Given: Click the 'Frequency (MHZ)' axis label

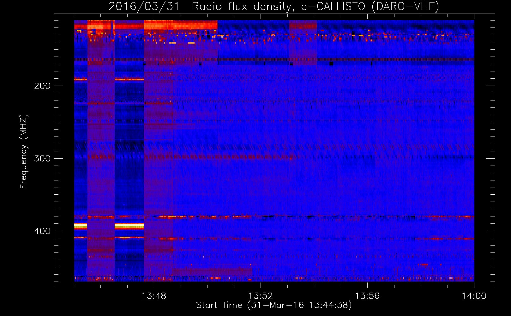Looking at the screenshot, I should [24, 152].
